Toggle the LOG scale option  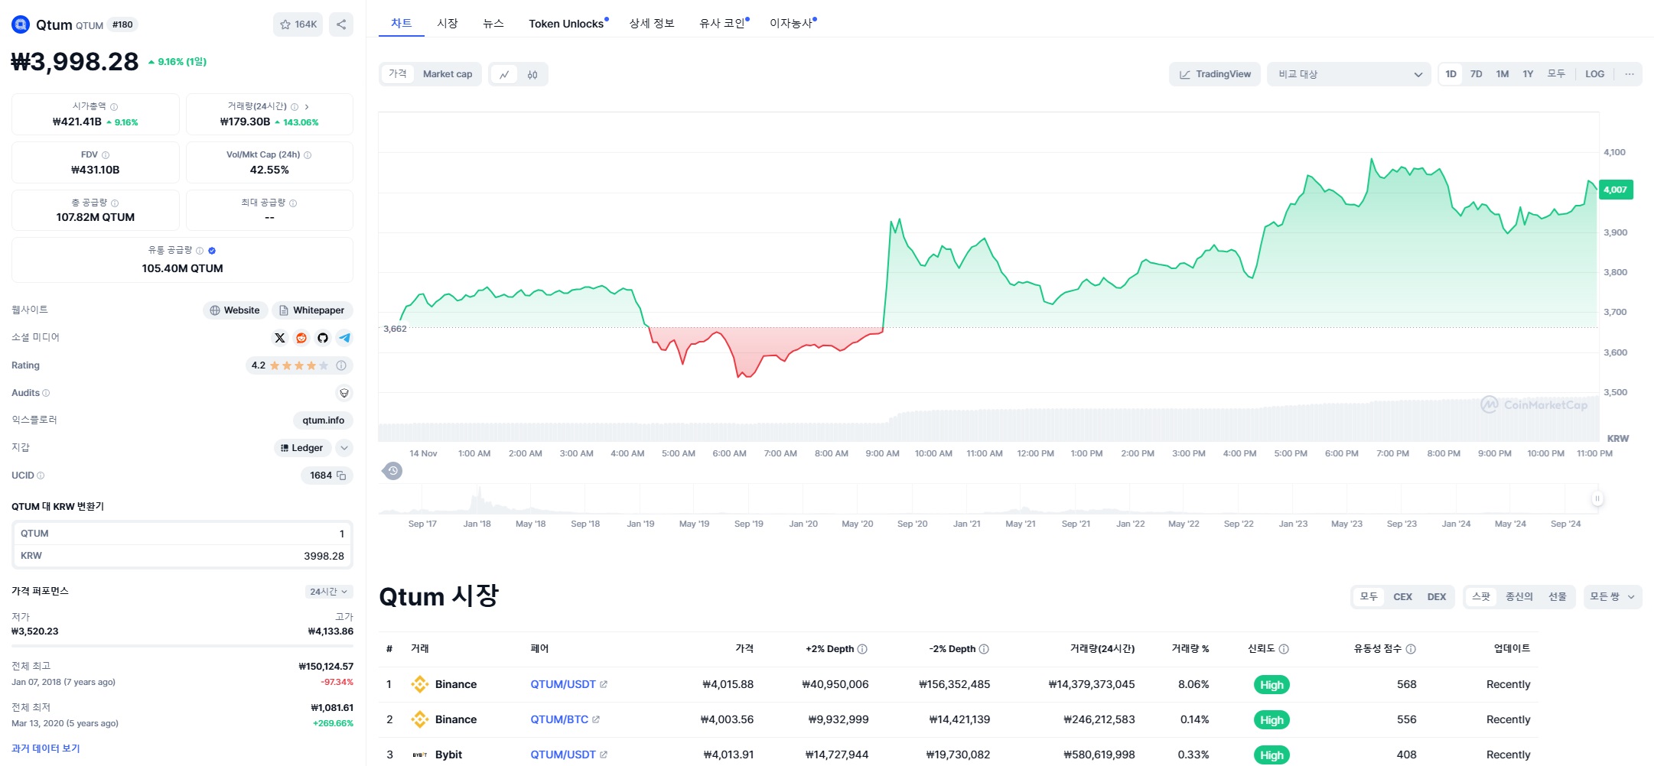coord(1595,74)
